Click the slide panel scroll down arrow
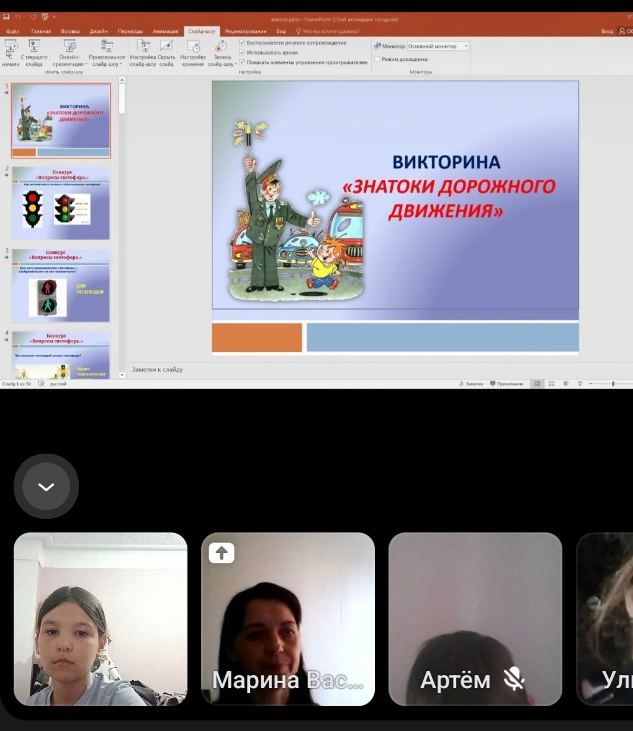The image size is (633, 731). click(122, 375)
